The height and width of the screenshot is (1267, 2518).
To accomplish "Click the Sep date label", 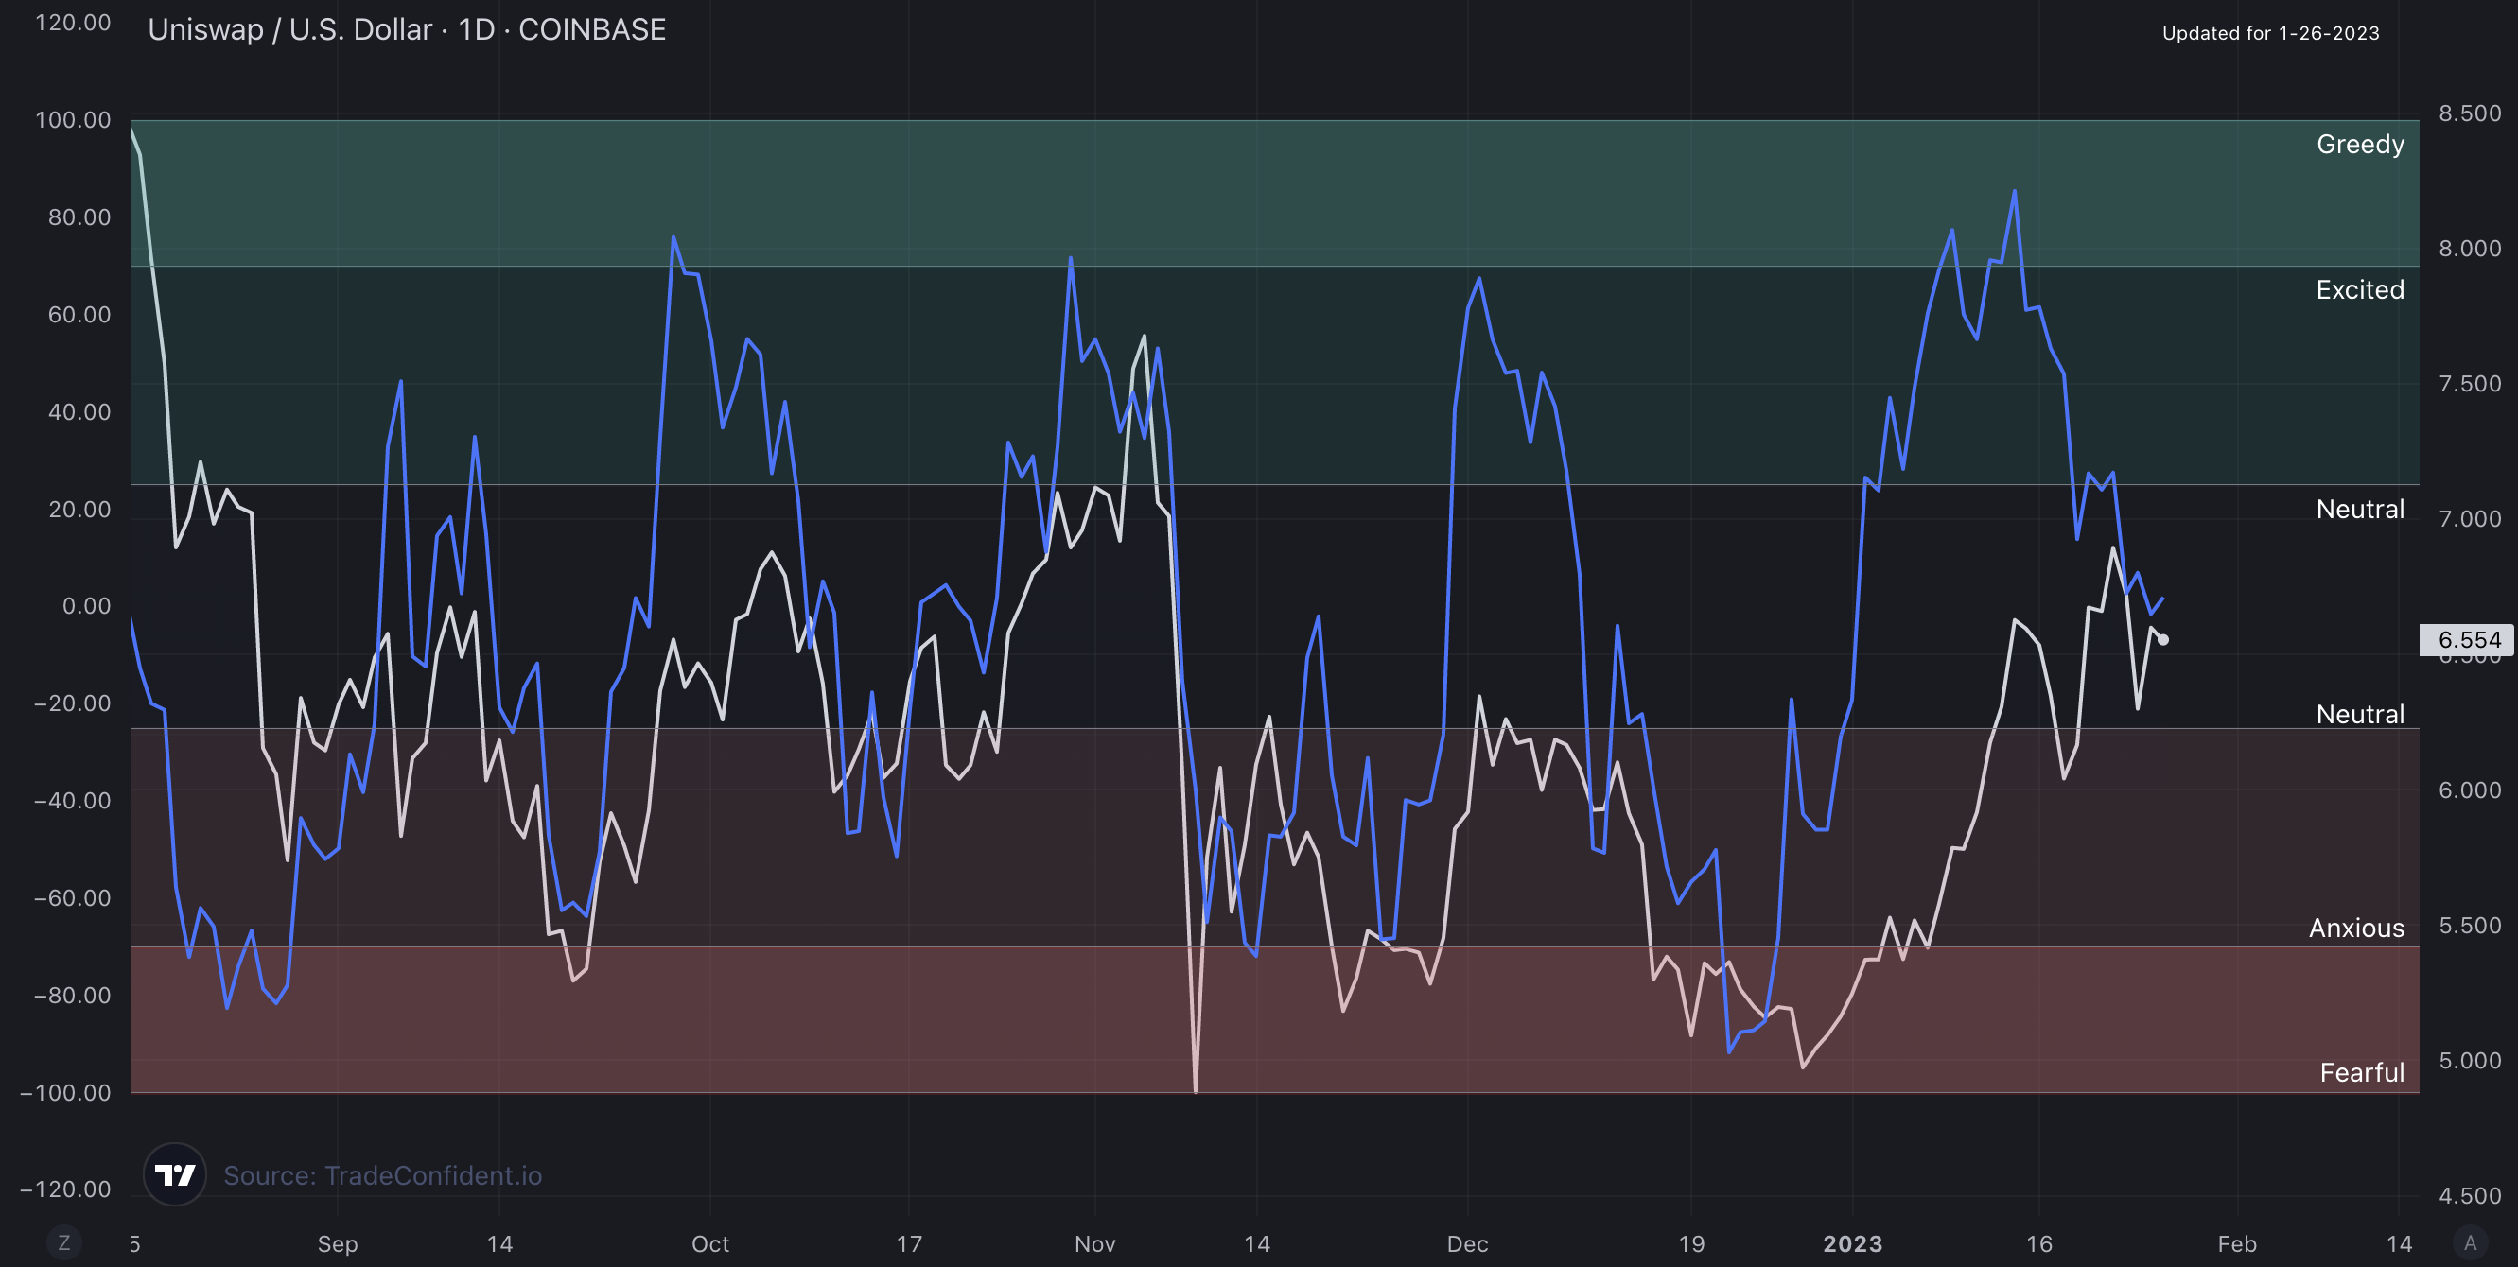I will (338, 1244).
